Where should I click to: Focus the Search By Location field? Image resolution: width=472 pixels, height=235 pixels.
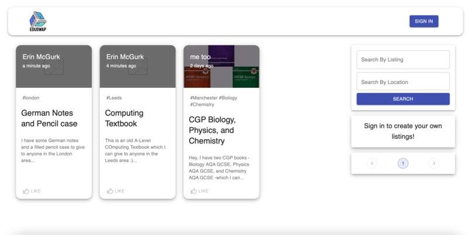pos(403,82)
